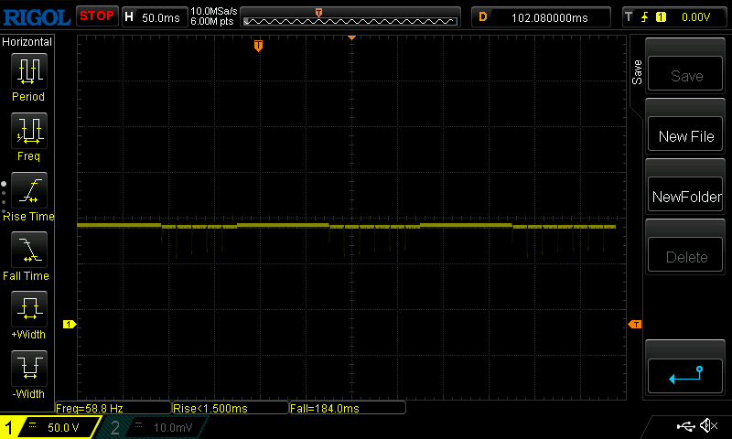Click the 6.00M pts memory depth readout
This screenshot has width=732, height=439.
click(x=212, y=21)
